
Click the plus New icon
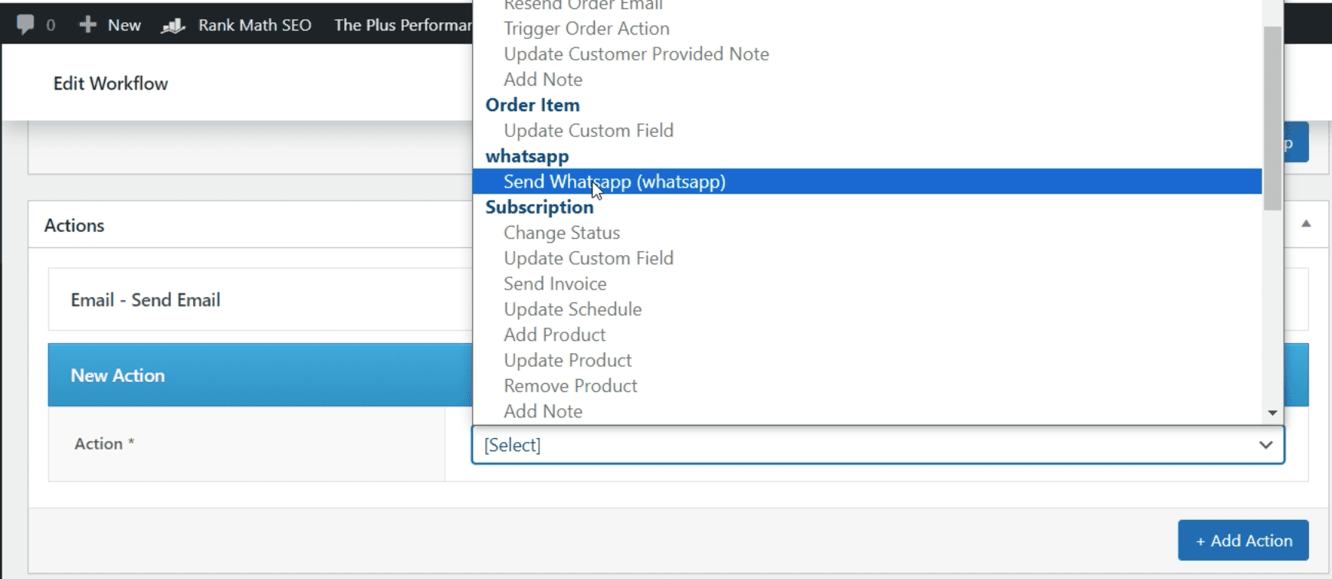(x=88, y=25)
